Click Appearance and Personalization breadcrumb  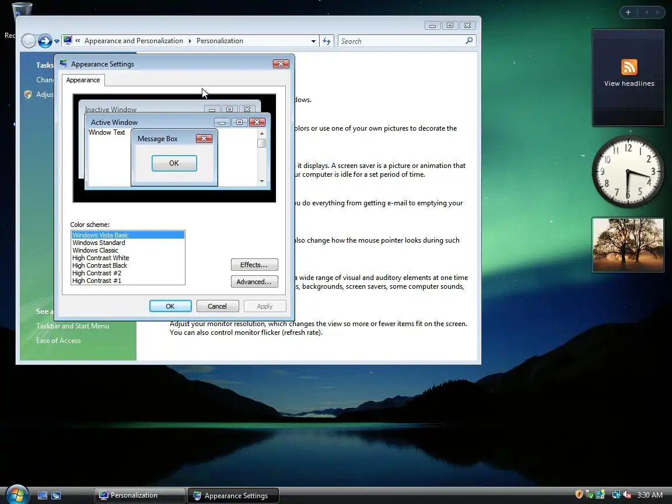point(134,41)
